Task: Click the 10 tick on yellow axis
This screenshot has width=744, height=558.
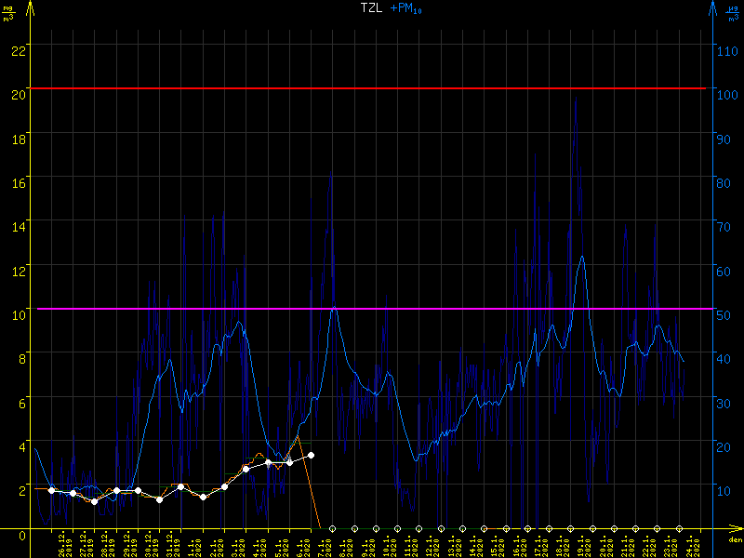Action: pyautogui.click(x=17, y=313)
